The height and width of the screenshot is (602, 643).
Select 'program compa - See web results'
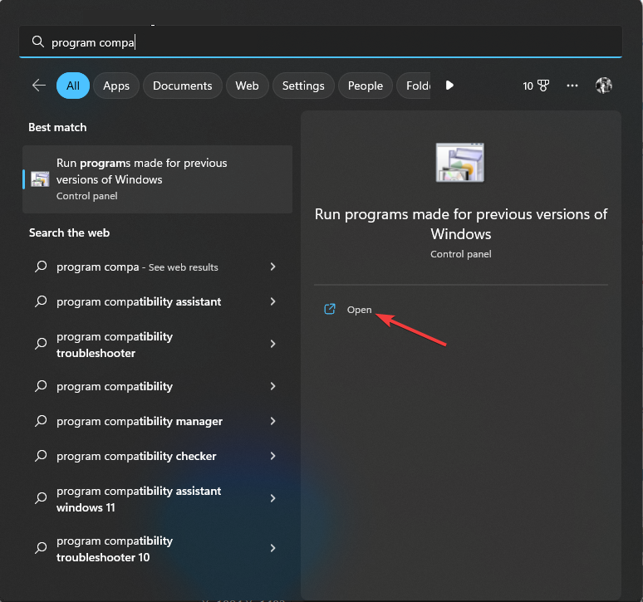[158, 267]
